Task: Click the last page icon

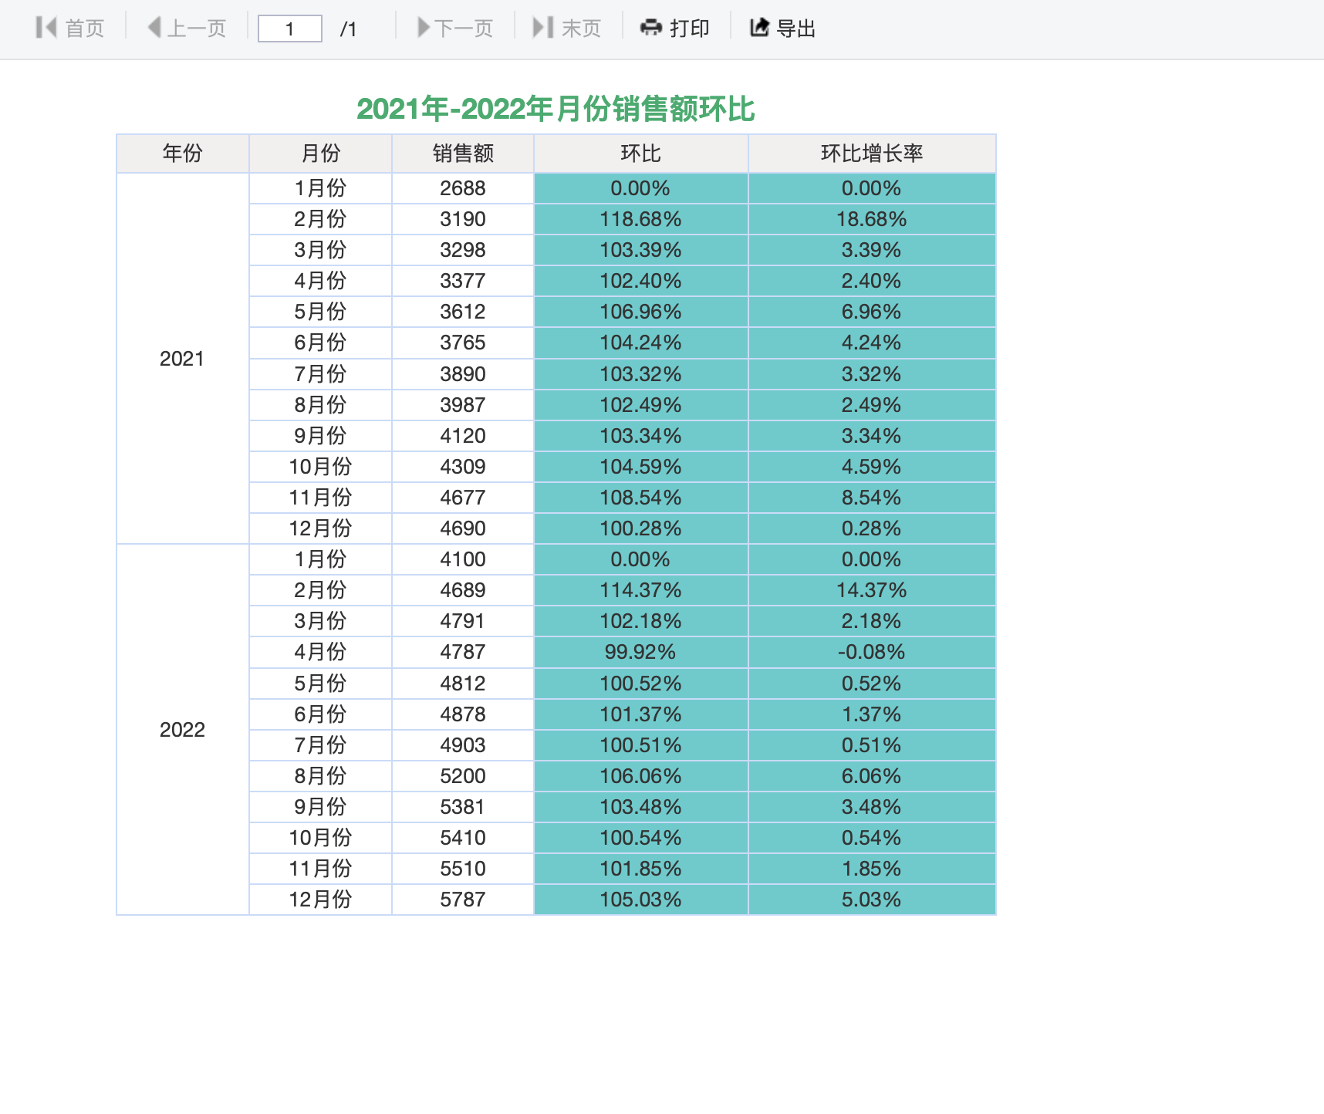Action: coord(543,28)
